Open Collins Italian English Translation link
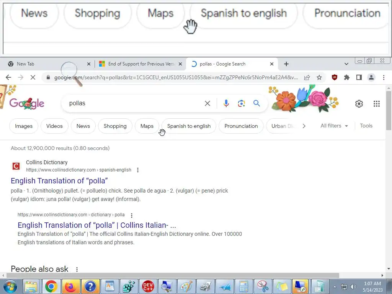This screenshot has height=294, width=392. (x=97, y=225)
